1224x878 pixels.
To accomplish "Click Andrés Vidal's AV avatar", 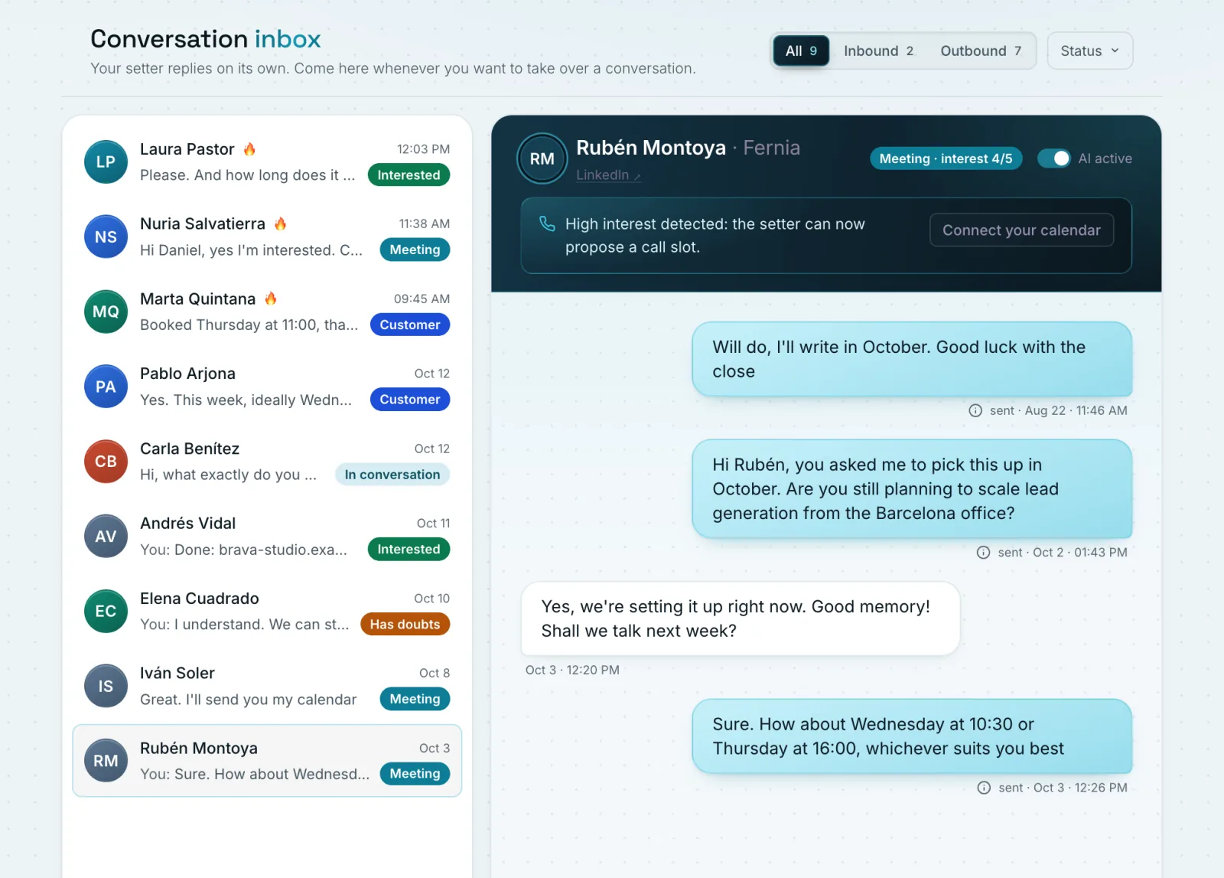I will point(106,536).
